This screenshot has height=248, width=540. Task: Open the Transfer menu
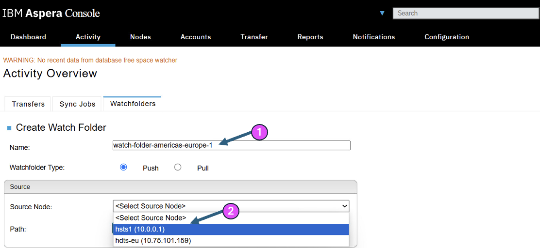[x=254, y=37]
